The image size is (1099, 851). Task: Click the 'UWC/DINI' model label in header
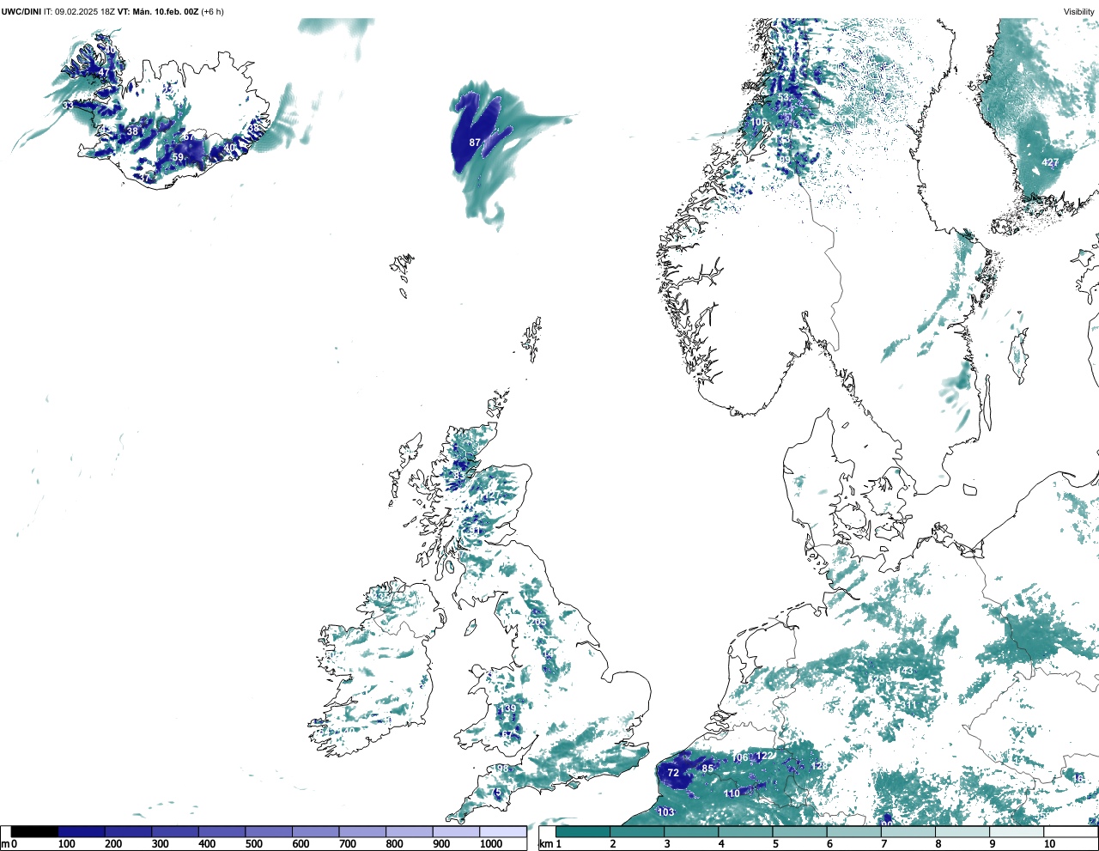click(x=21, y=11)
